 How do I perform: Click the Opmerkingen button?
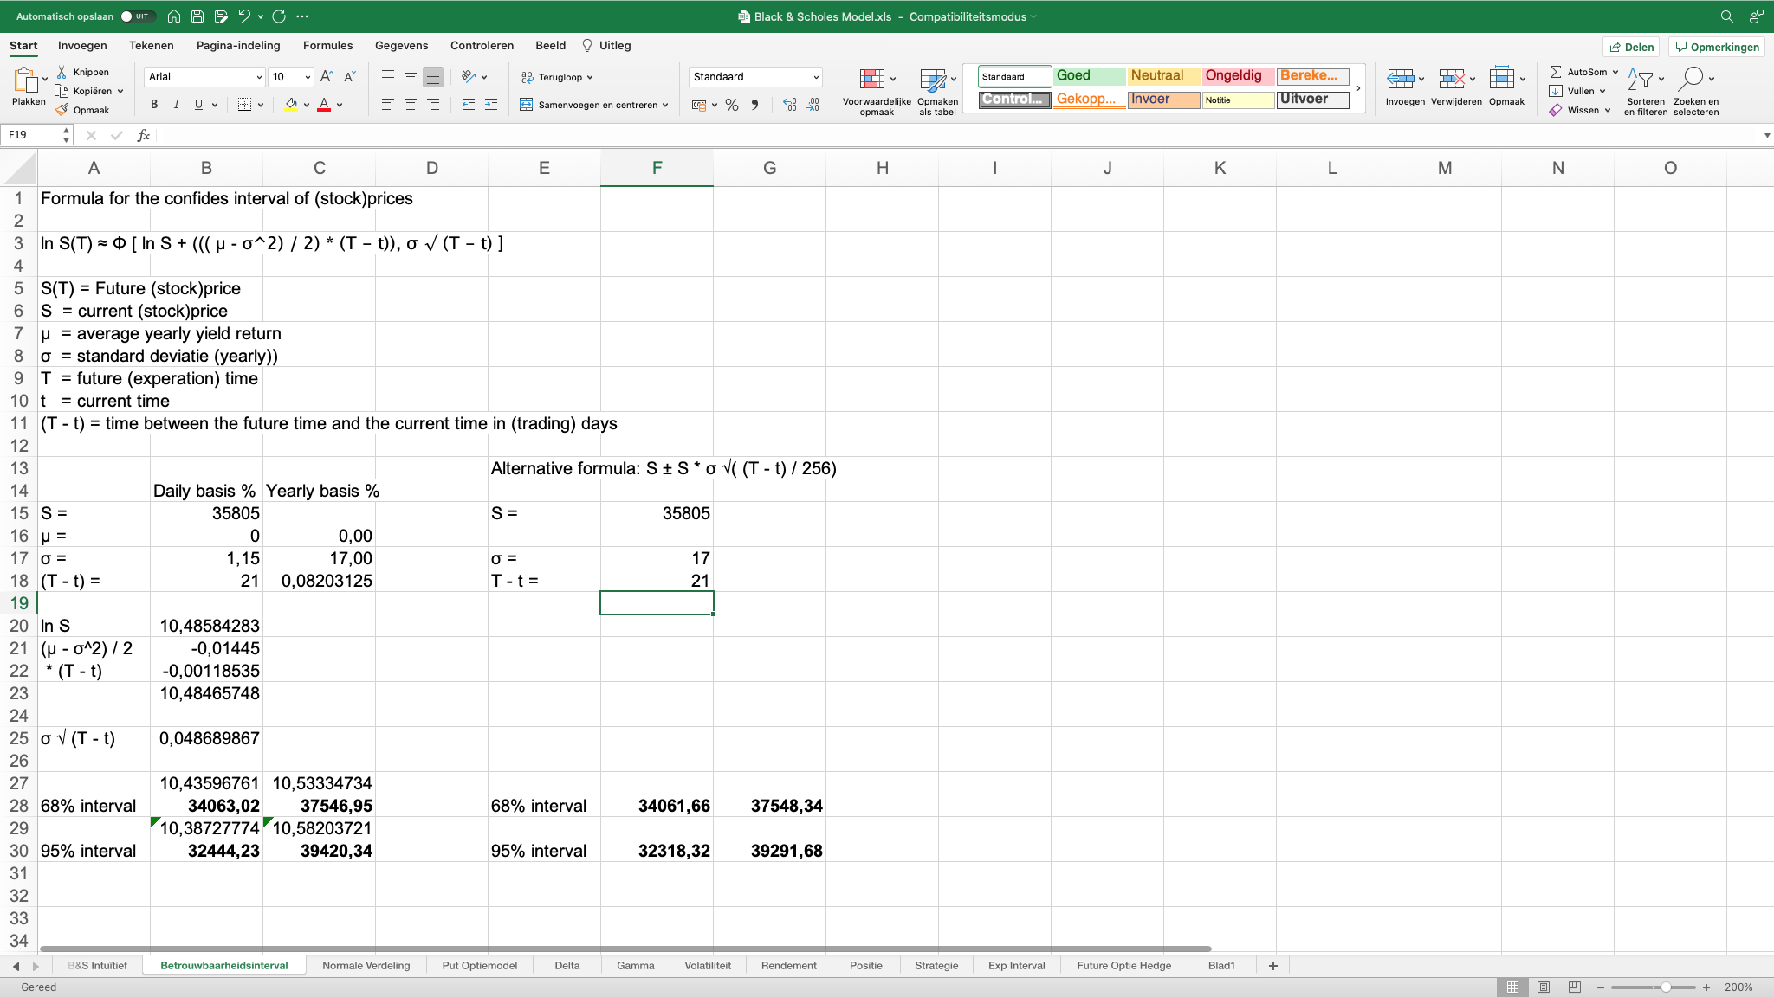[1717, 47]
